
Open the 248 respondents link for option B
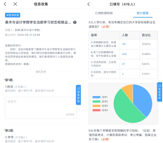pyautogui.click(x=124, y=54)
